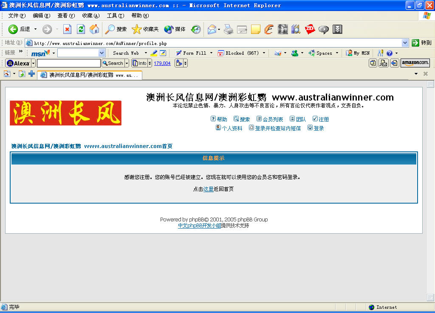Click the Favorites star button
Image resolution: width=435 pixels, height=313 pixels.
click(x=145, y=29)
